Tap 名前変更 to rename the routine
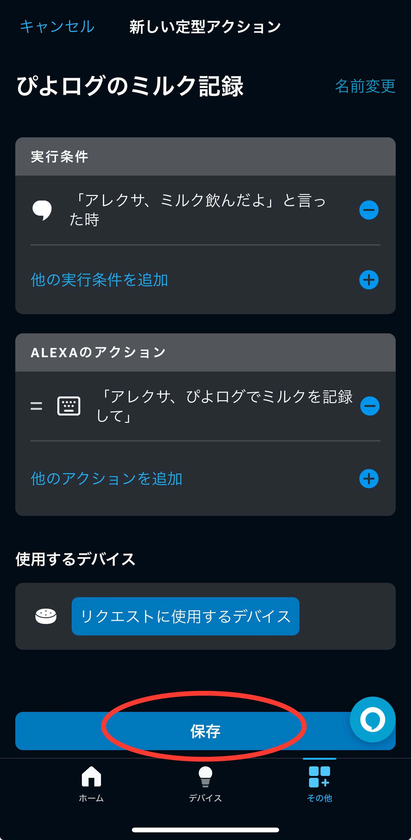Viewport: 411px width, 840px height. [365, 86]
